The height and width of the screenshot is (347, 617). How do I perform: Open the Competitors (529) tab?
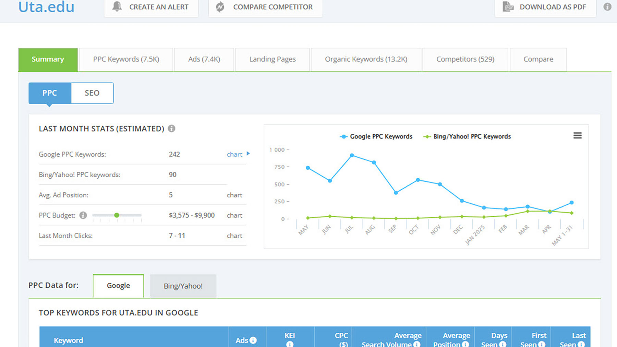pos(465,60)
